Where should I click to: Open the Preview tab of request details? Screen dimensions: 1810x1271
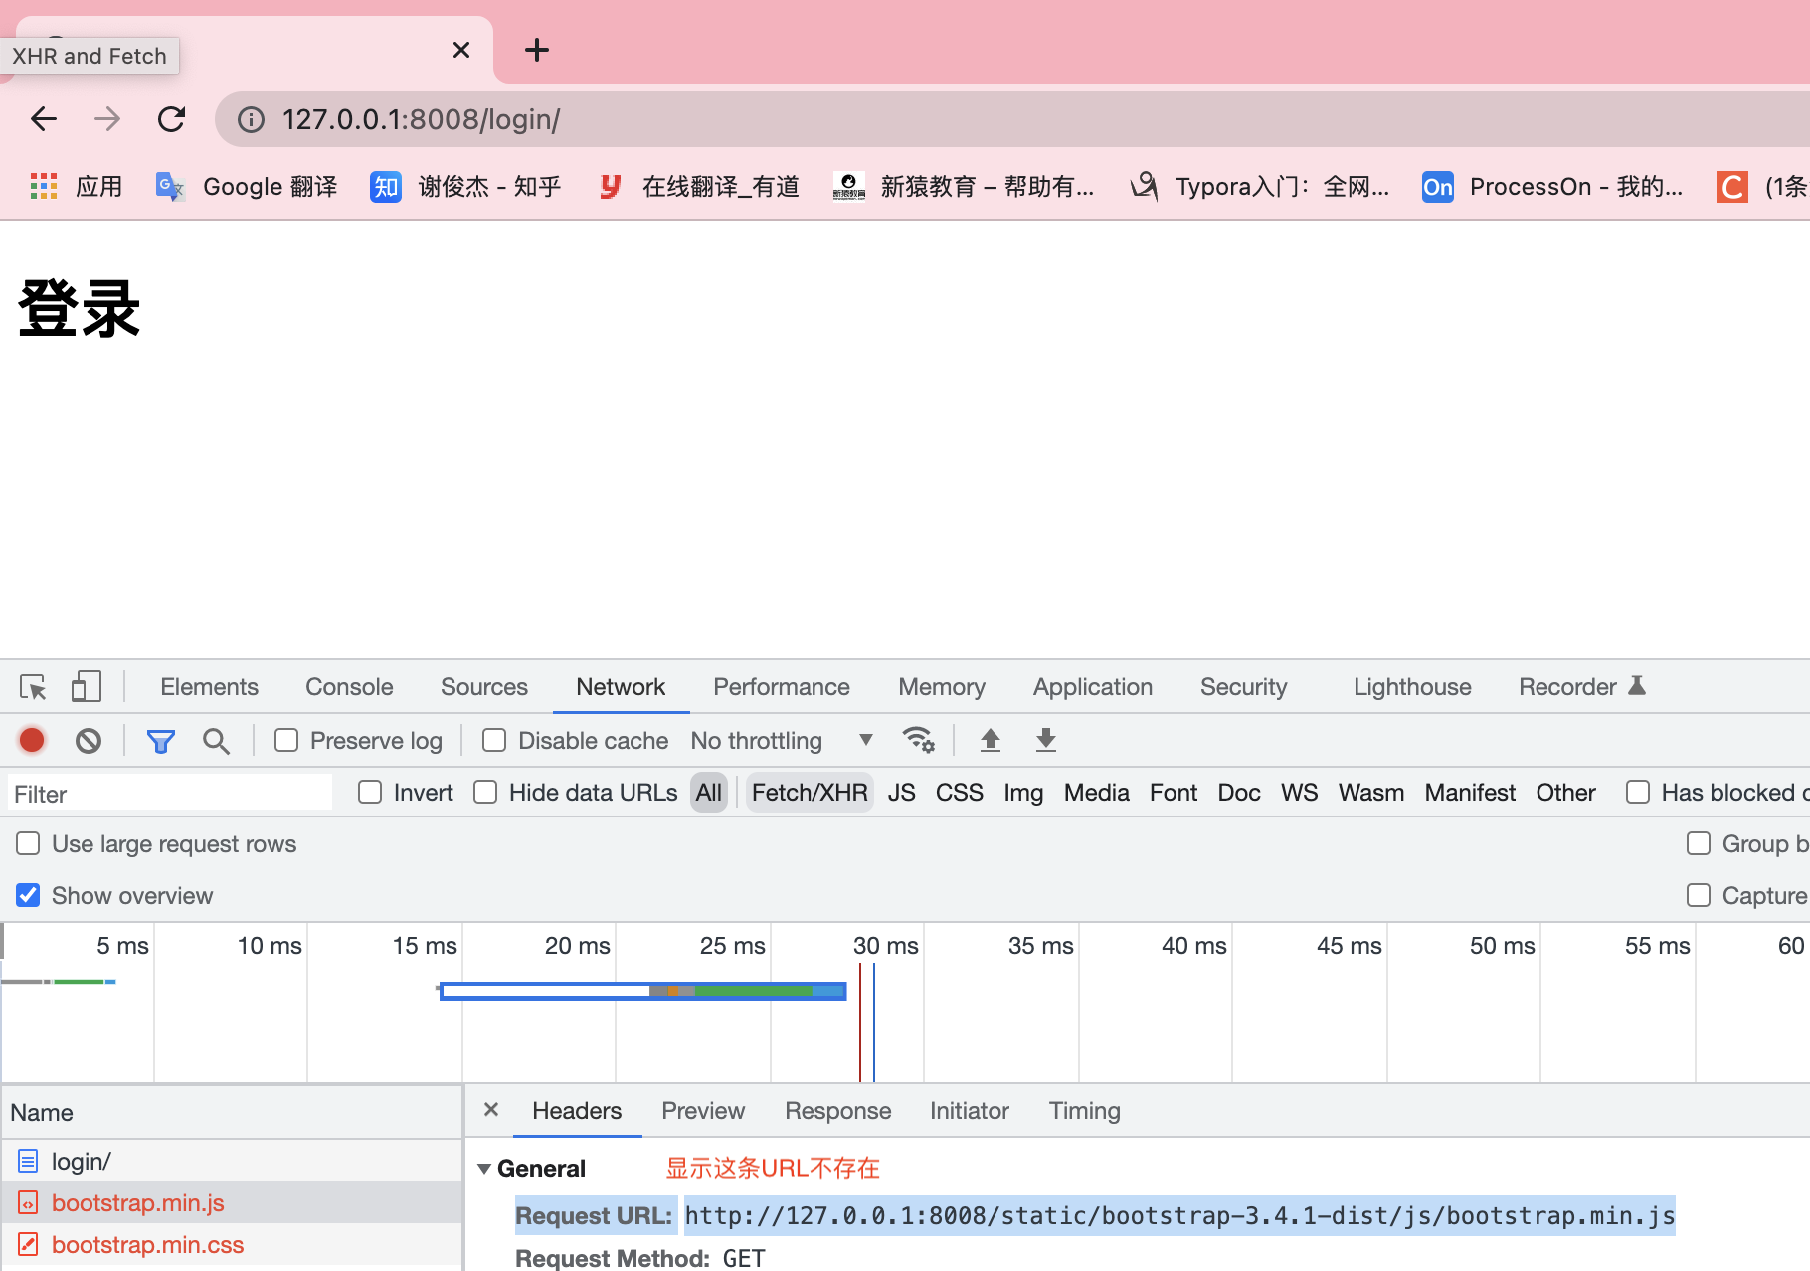[x=703, y=1111]
